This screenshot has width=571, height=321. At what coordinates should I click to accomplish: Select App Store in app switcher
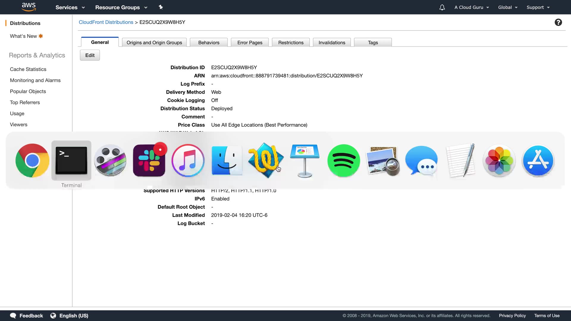click(538, 160)
